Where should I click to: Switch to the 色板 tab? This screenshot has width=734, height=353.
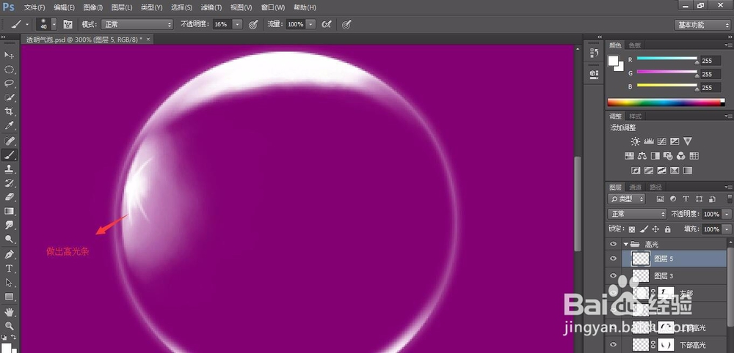pos(635,45)
